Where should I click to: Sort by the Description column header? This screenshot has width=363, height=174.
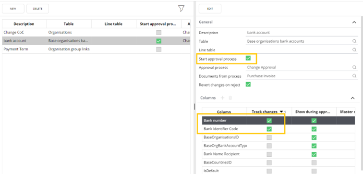pyautogui.click(x=24, y=24)
